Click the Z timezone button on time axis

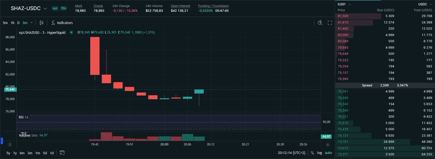(x=9, y=144)
